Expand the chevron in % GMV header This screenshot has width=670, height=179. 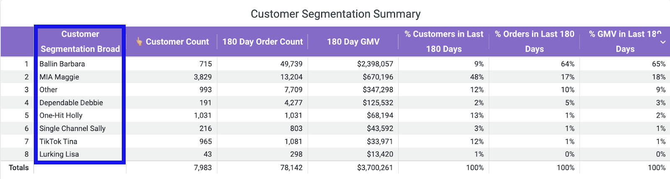pos(663,42)
